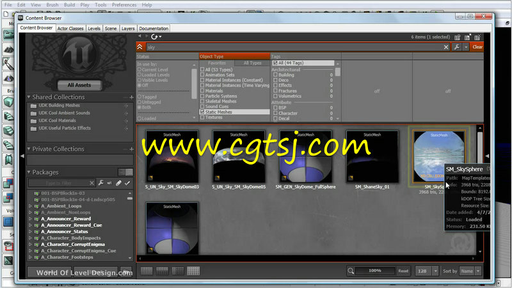The height and width of the screenshot is (288, 512).
Task: Open the dropdown arrow beside search wrench
Action: pos(466,47)
